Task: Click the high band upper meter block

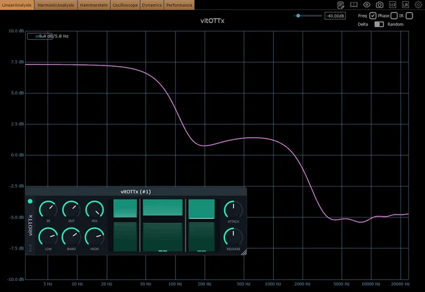Action: [201, 209]
